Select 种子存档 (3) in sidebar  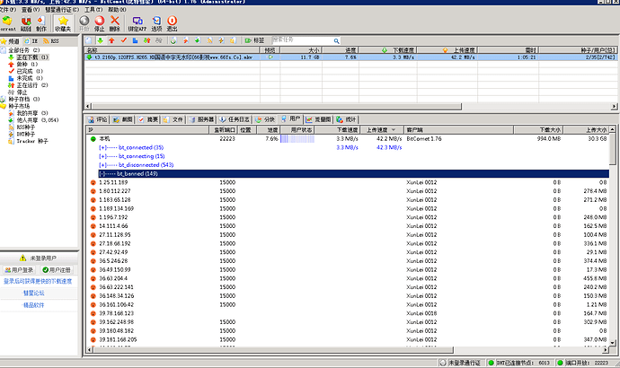tap(21, 99)
